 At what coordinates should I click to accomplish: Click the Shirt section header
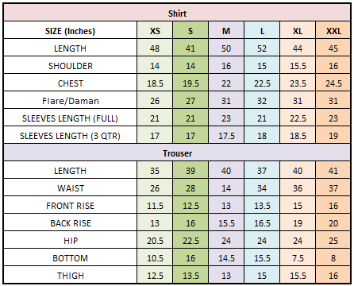177,14
